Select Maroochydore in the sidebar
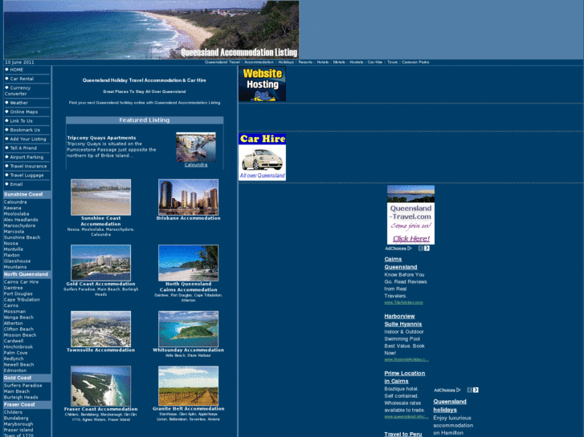584x437 pixels. 20,226
